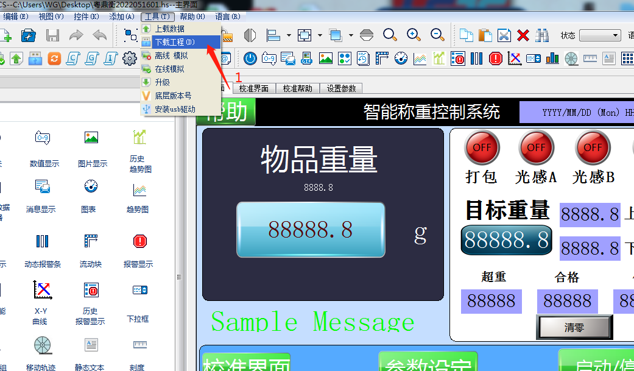Click the Paste clipboard icon
This screenshot has width=634, height=371.
click(485, 35)
